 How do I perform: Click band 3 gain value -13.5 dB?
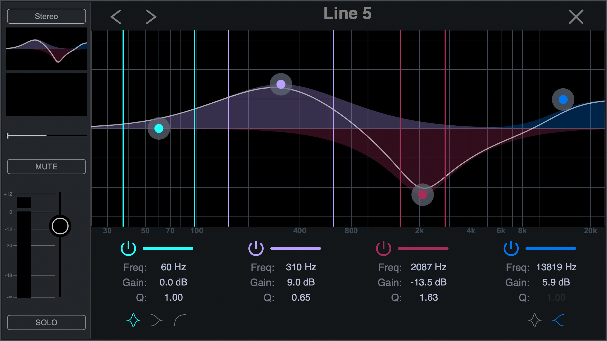pyautogui.click(x=429, y=282)
